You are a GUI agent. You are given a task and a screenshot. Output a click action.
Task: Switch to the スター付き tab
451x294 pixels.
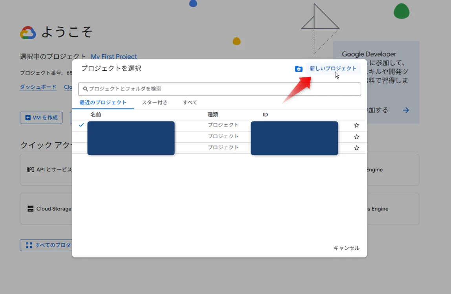pyautogui.click(x=154, y=103)
